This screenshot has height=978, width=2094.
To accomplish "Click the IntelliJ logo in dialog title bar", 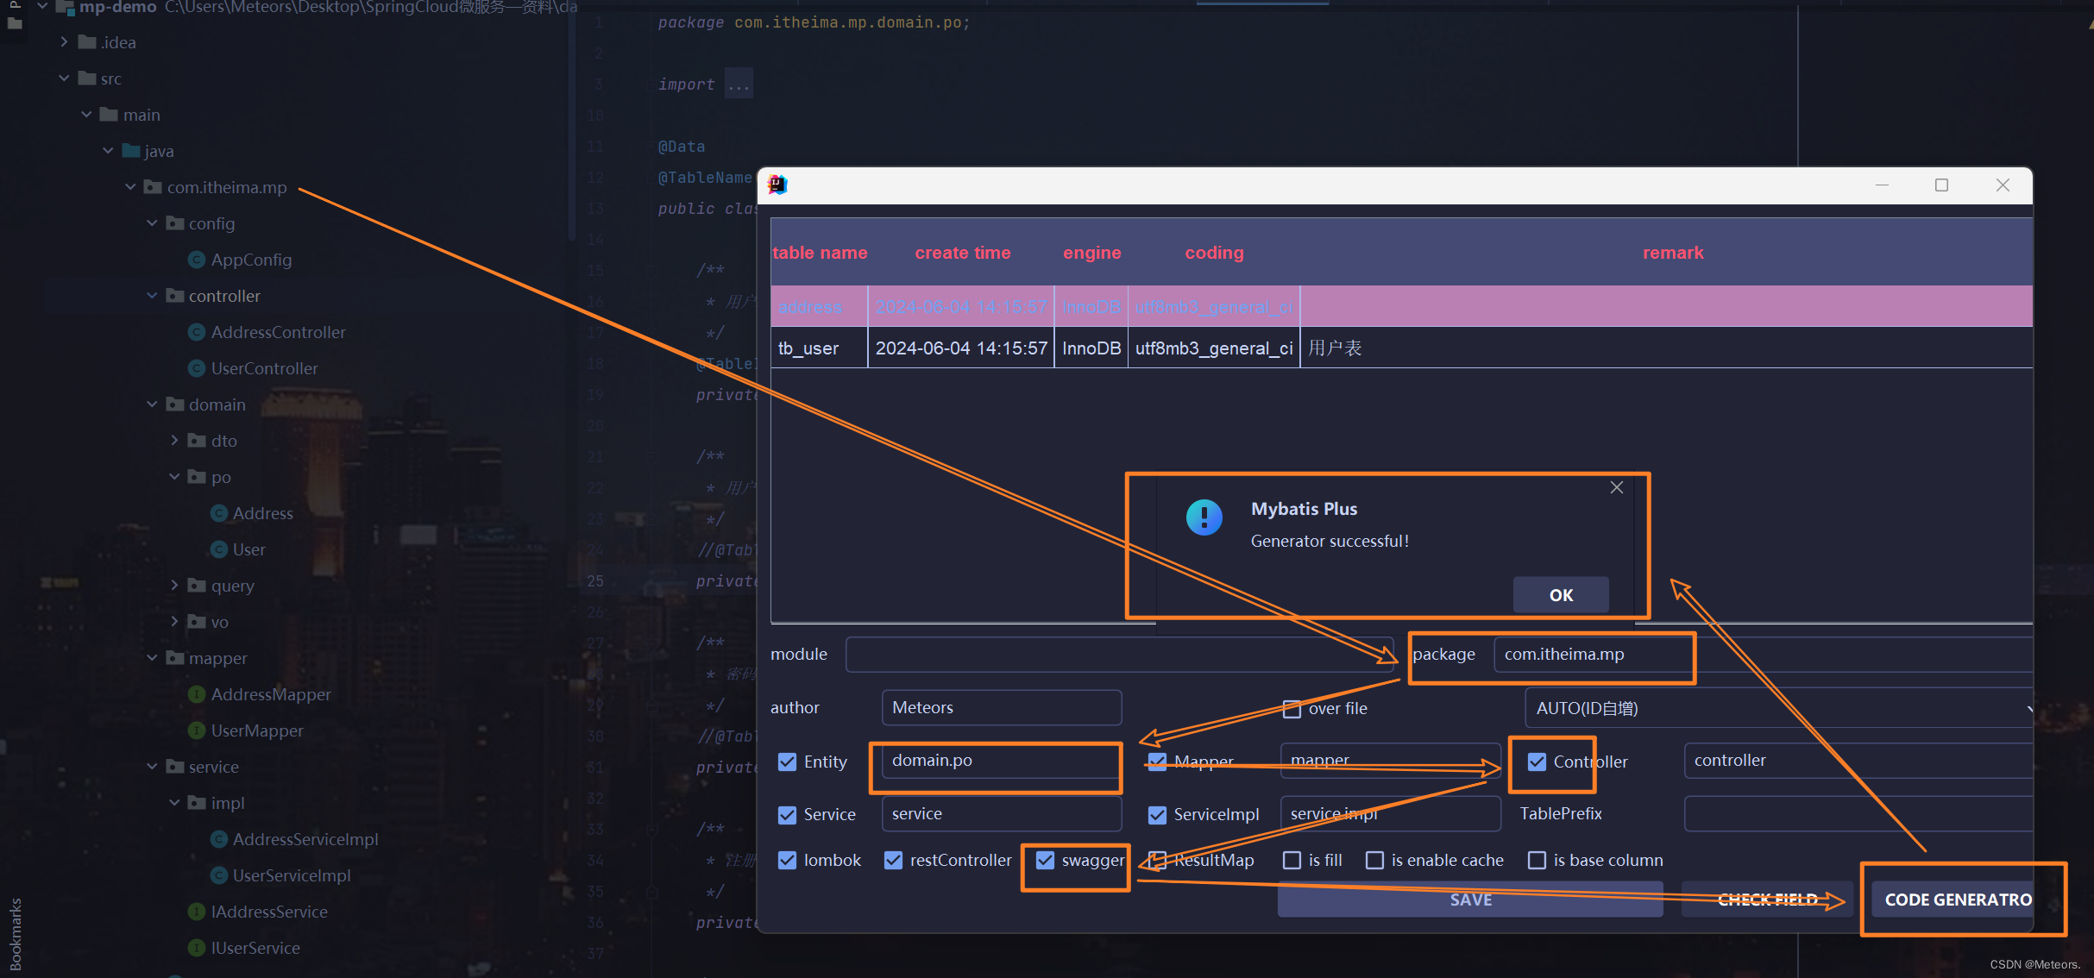I will (x=777, y=185).
